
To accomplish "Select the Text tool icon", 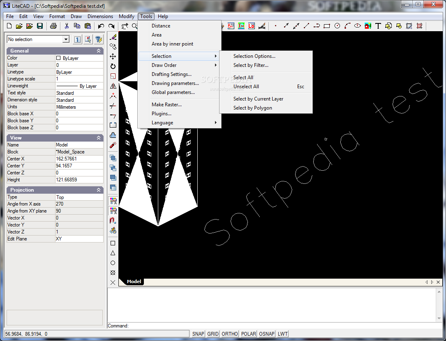I will tap(378, 26).
